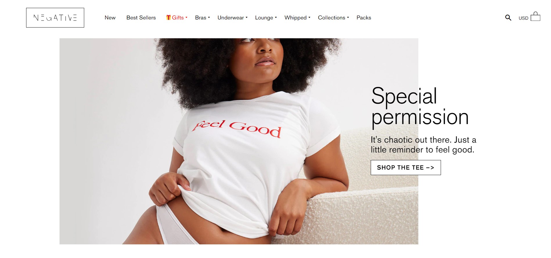Expand the Whipped dropdown arrow
This screenshot has width=551, height=258.
pos(309,17)
